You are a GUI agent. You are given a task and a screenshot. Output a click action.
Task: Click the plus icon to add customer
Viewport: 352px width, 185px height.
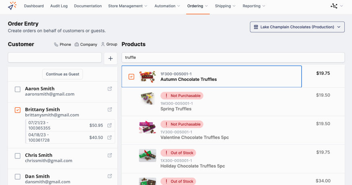tap(110, 58)
